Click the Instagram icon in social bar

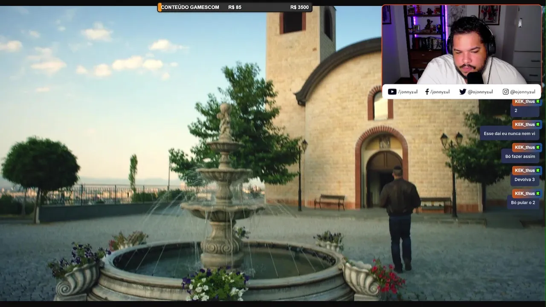pyautogui.click(x=505, y=92)
